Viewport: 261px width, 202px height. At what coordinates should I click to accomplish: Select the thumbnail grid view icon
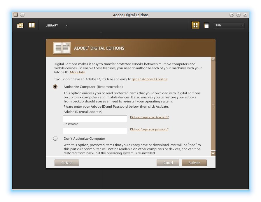(195, 25)
